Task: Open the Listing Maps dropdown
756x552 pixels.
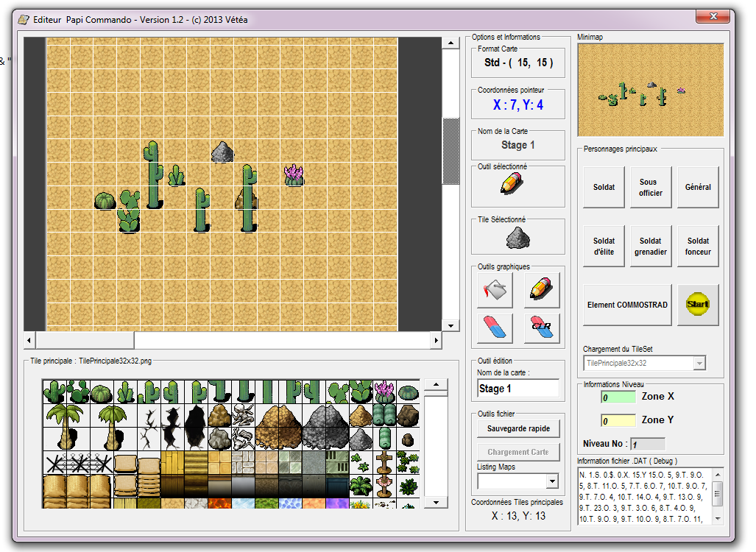Action: (551, 481)
